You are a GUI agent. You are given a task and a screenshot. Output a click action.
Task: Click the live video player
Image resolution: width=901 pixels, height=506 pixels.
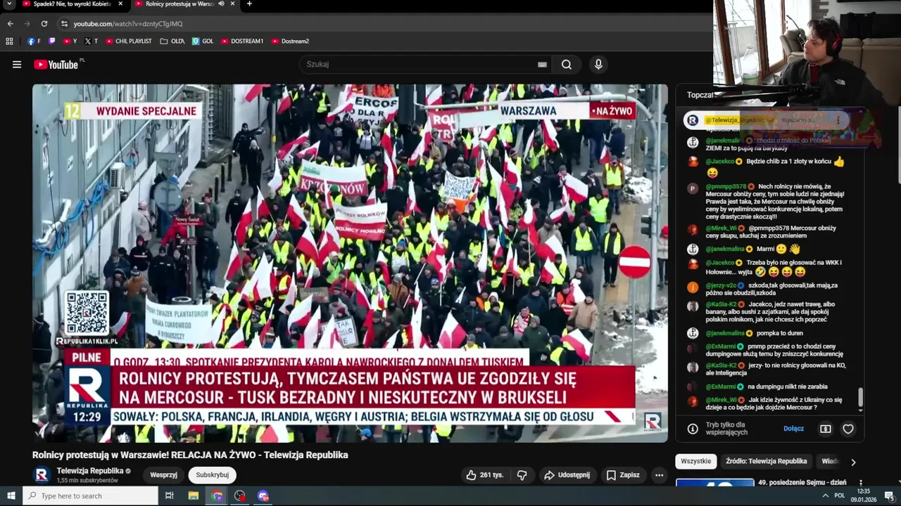point(350,264)
